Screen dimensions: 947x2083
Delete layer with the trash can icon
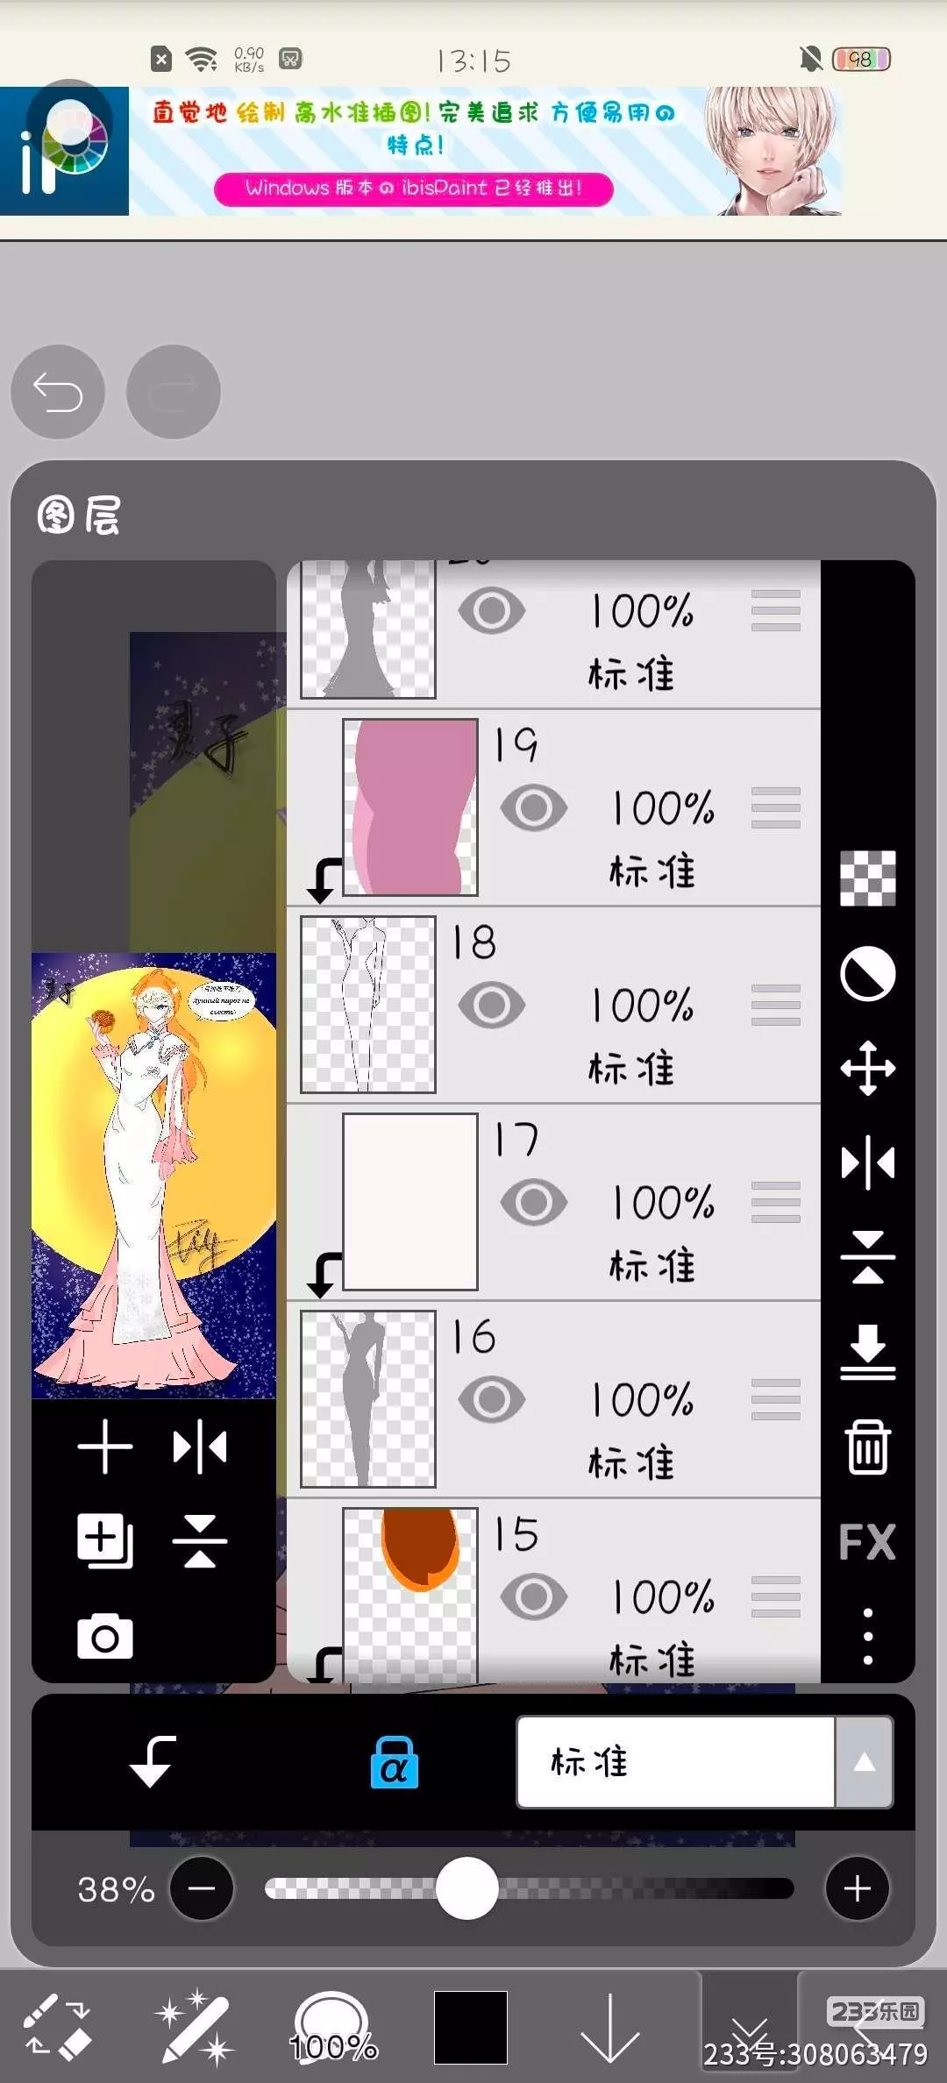tap(867, 1446)
